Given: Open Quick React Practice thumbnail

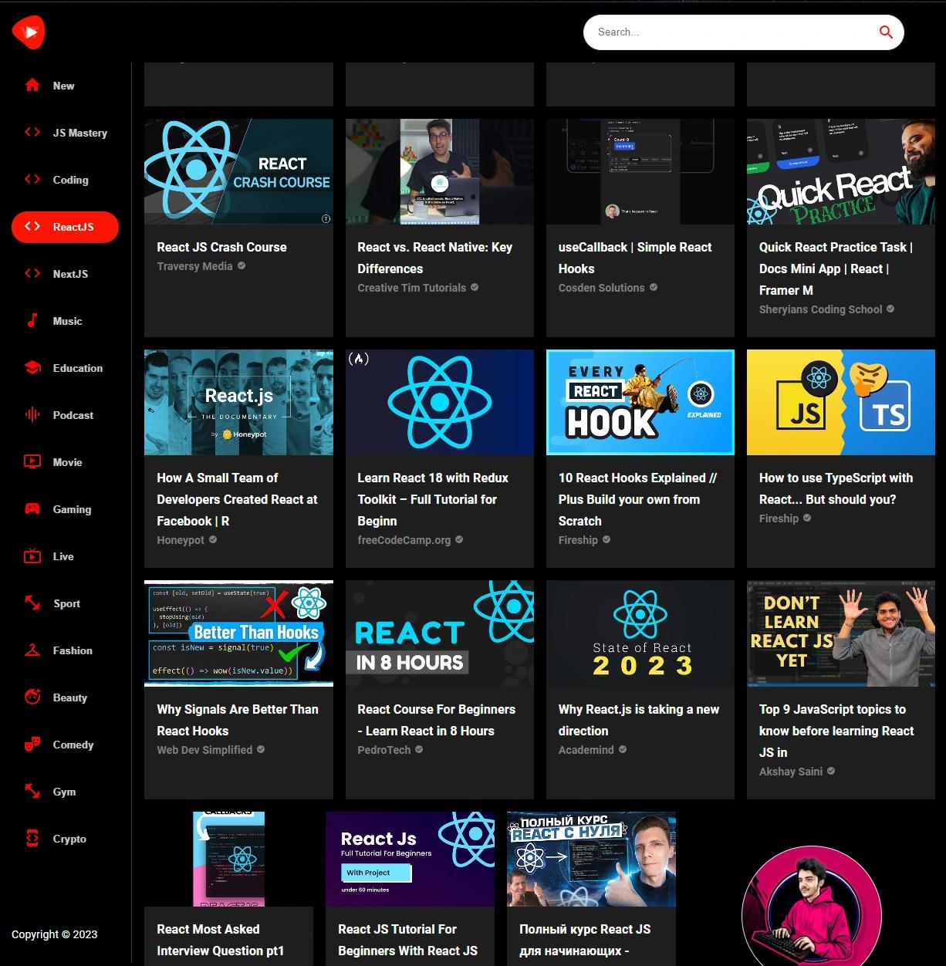Looking at the screenshot, I should tap(841, 171).
